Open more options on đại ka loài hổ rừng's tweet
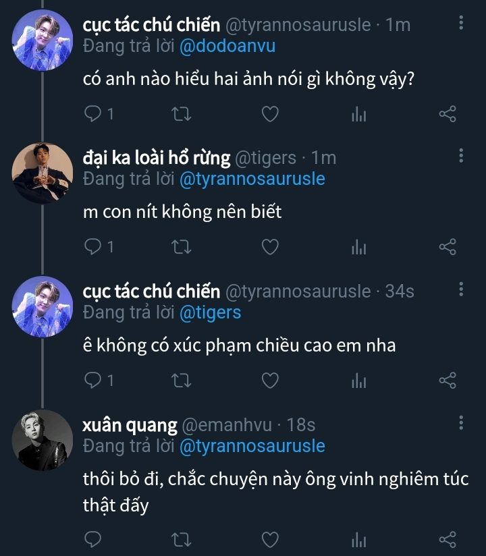 click(x=461, y=157)
